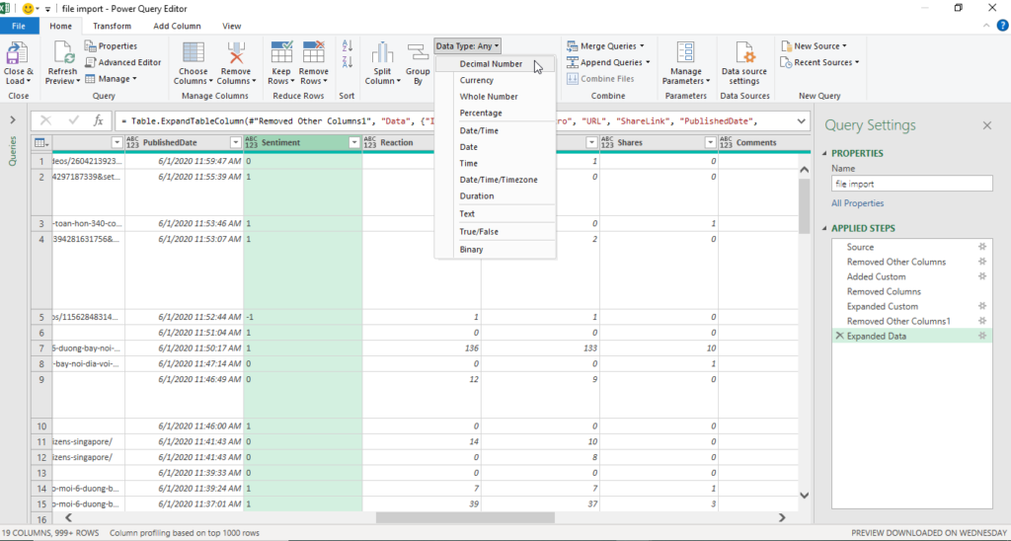Image resolution: width=1011 pixels, height=541 pixels.
Task: Open the Sentiment column filter dropdown
Action: click(x=354, y=142)
